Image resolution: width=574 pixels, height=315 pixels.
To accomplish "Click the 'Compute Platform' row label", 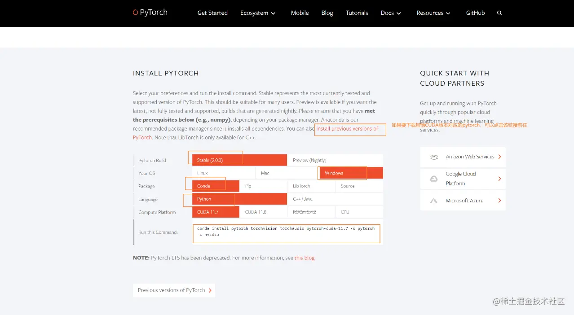I will tap(157, 212).
